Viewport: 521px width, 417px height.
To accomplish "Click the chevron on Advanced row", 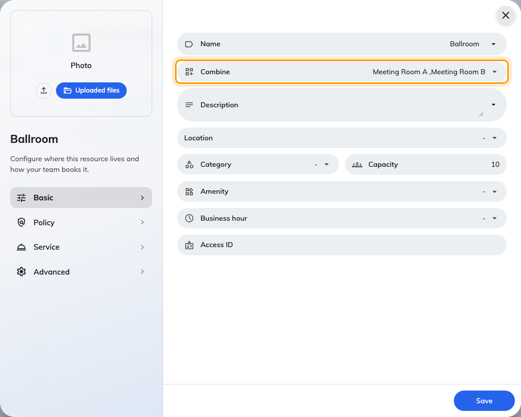I will 142,272.
